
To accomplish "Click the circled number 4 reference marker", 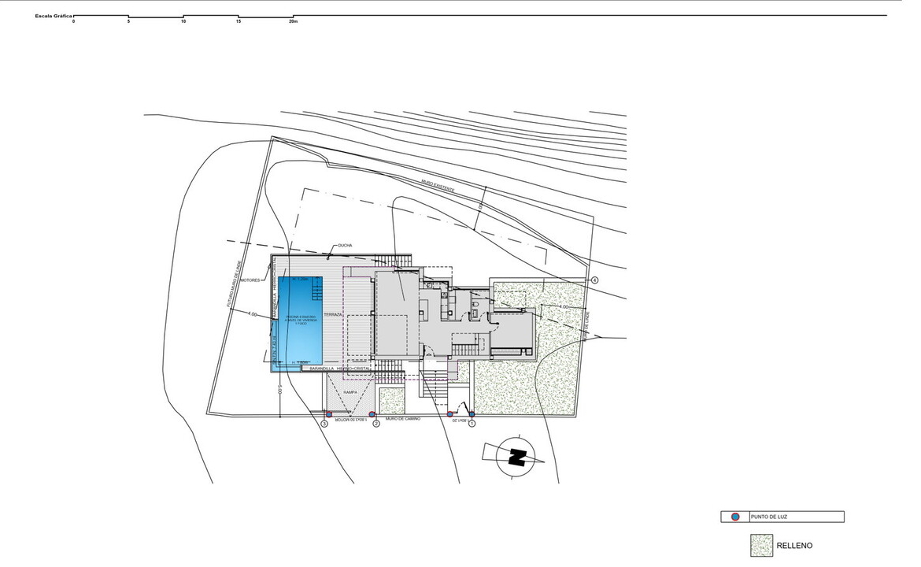I will (595, 280).
